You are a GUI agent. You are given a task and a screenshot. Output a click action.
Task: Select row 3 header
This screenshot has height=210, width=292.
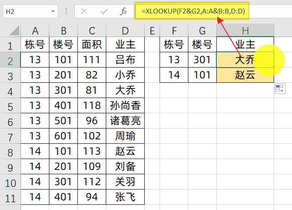[10, 75]
